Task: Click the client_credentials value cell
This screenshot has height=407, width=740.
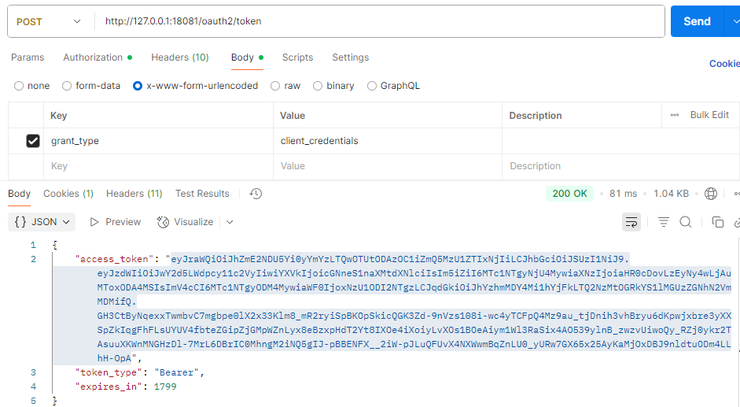Action: coord(388,141)
